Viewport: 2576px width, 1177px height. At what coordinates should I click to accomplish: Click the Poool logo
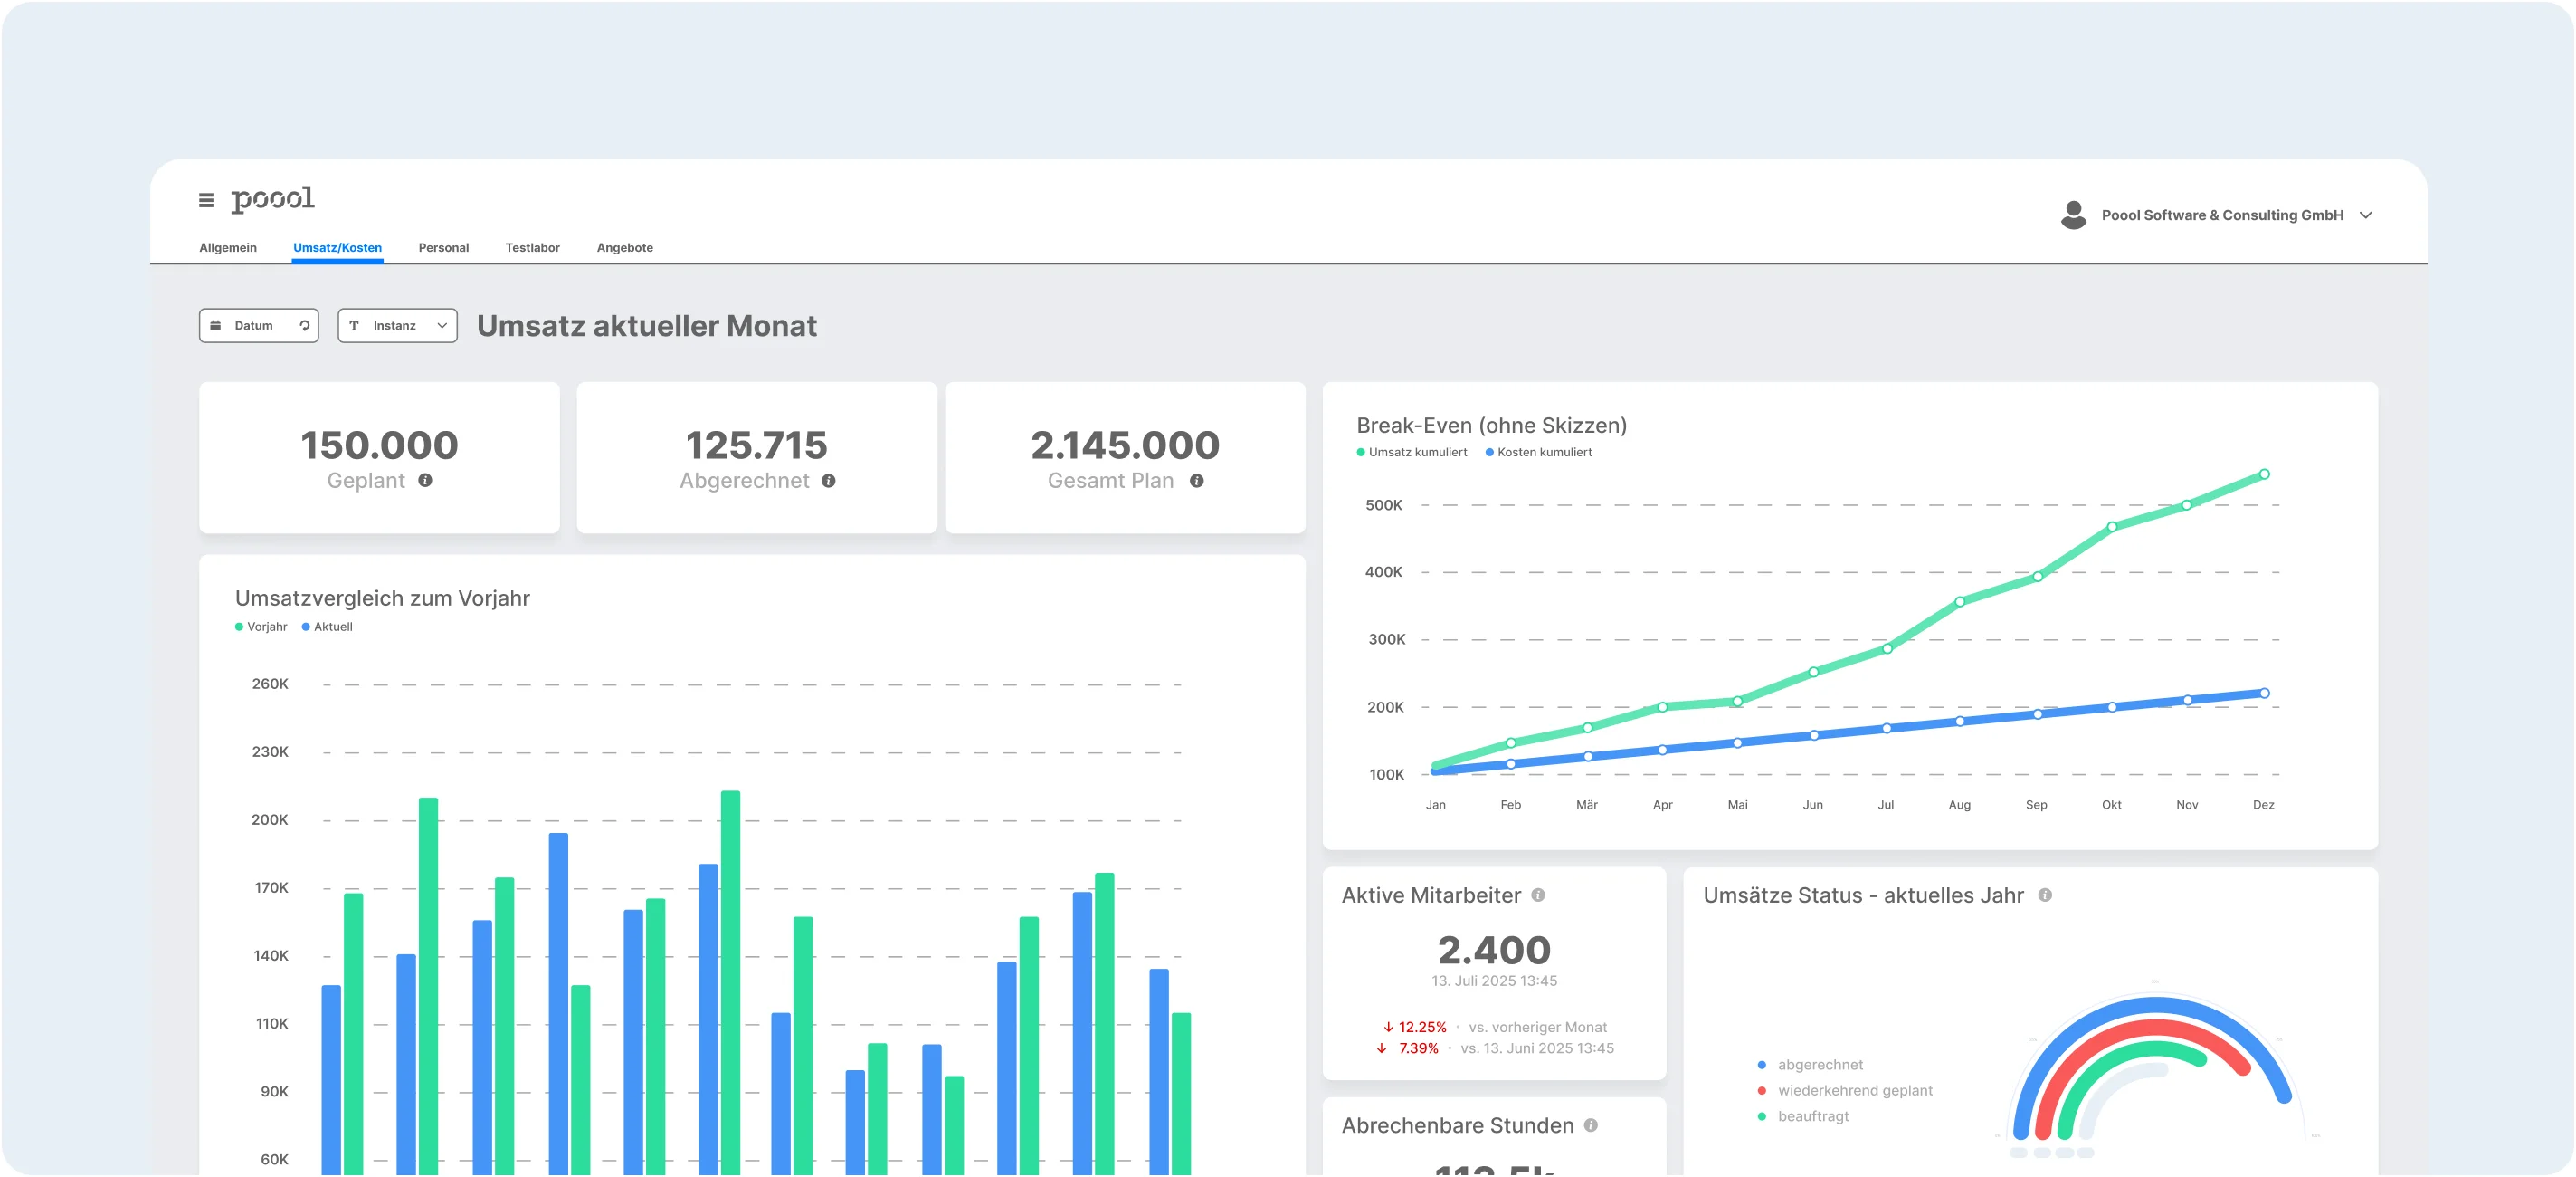coord(273,198)
